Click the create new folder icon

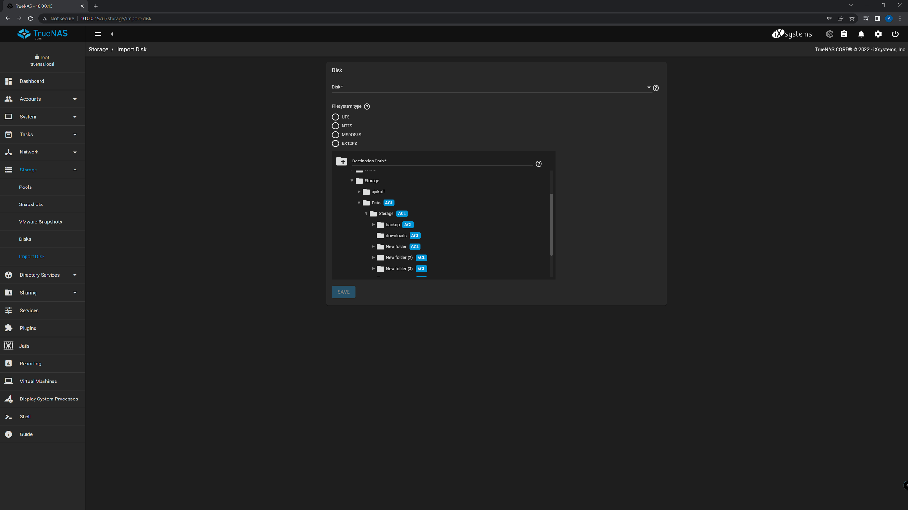[341, 161]
